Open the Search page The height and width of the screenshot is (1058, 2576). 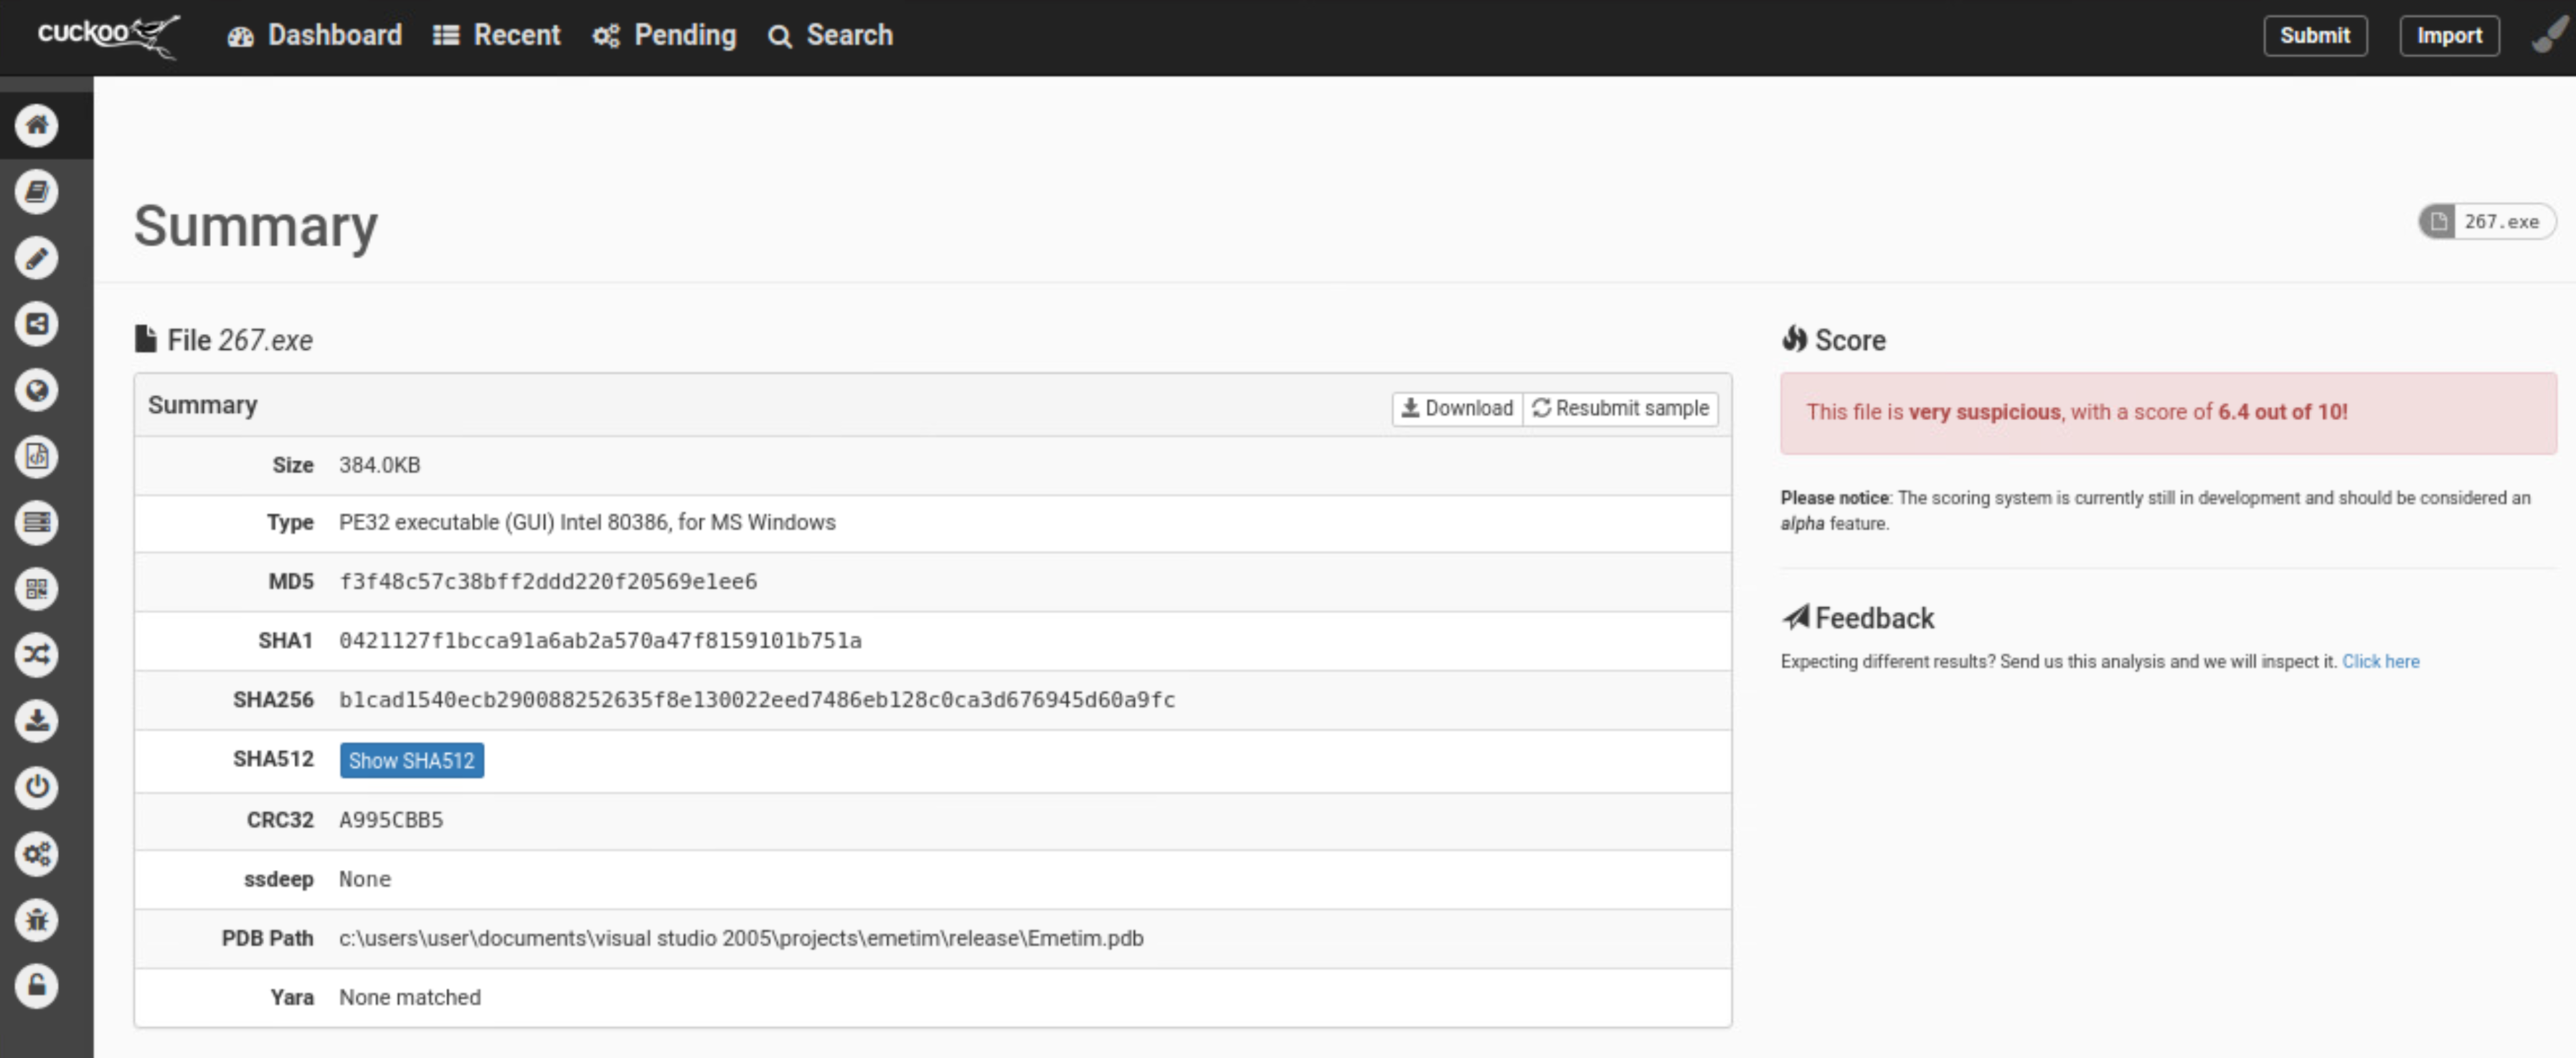(x=831, y=35)
